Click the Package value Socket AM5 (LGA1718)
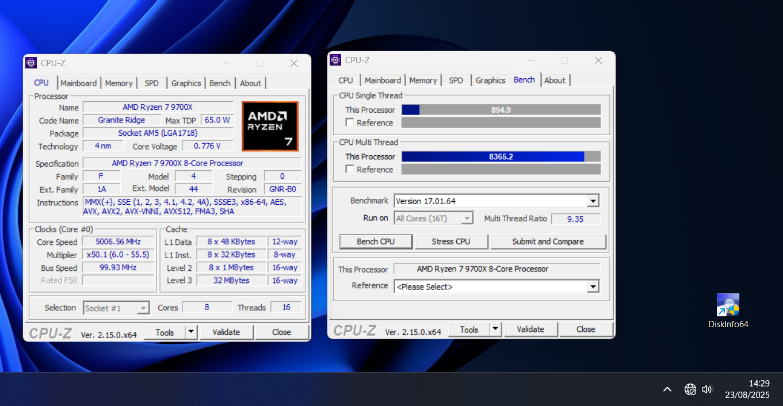 point(158,133)
